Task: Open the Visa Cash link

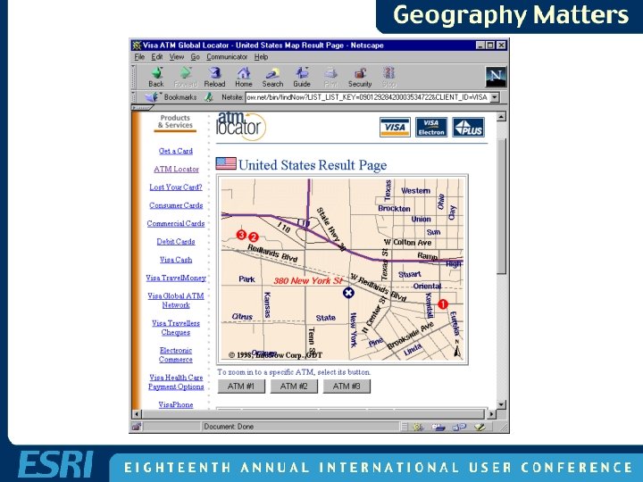Action: pos(176,260)
